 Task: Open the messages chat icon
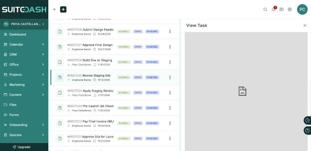coord(282,9)
